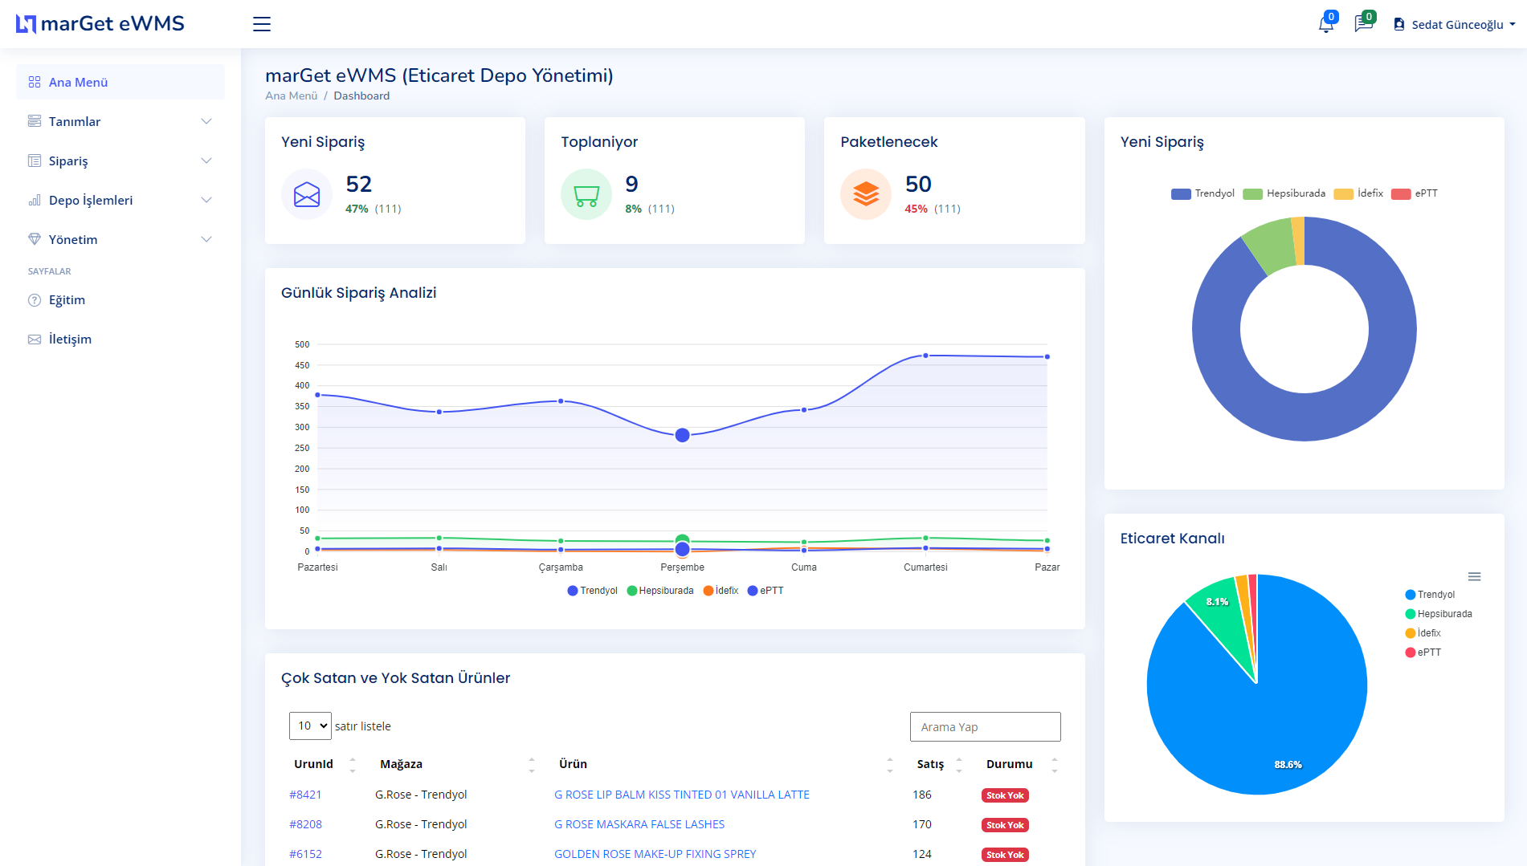Click İdefix legend in Eticaret Kanalı chart
Screen dimensions: 1527x866
pos(1423,633)
